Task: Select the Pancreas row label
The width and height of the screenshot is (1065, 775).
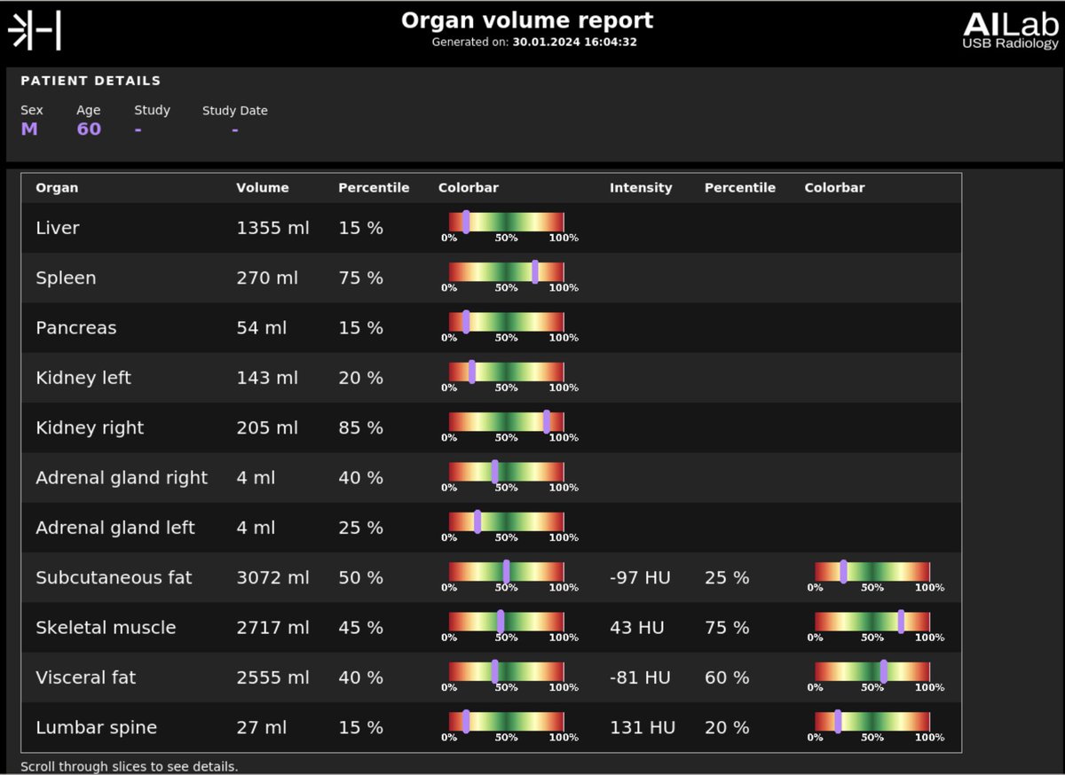Action: (76, 328)
